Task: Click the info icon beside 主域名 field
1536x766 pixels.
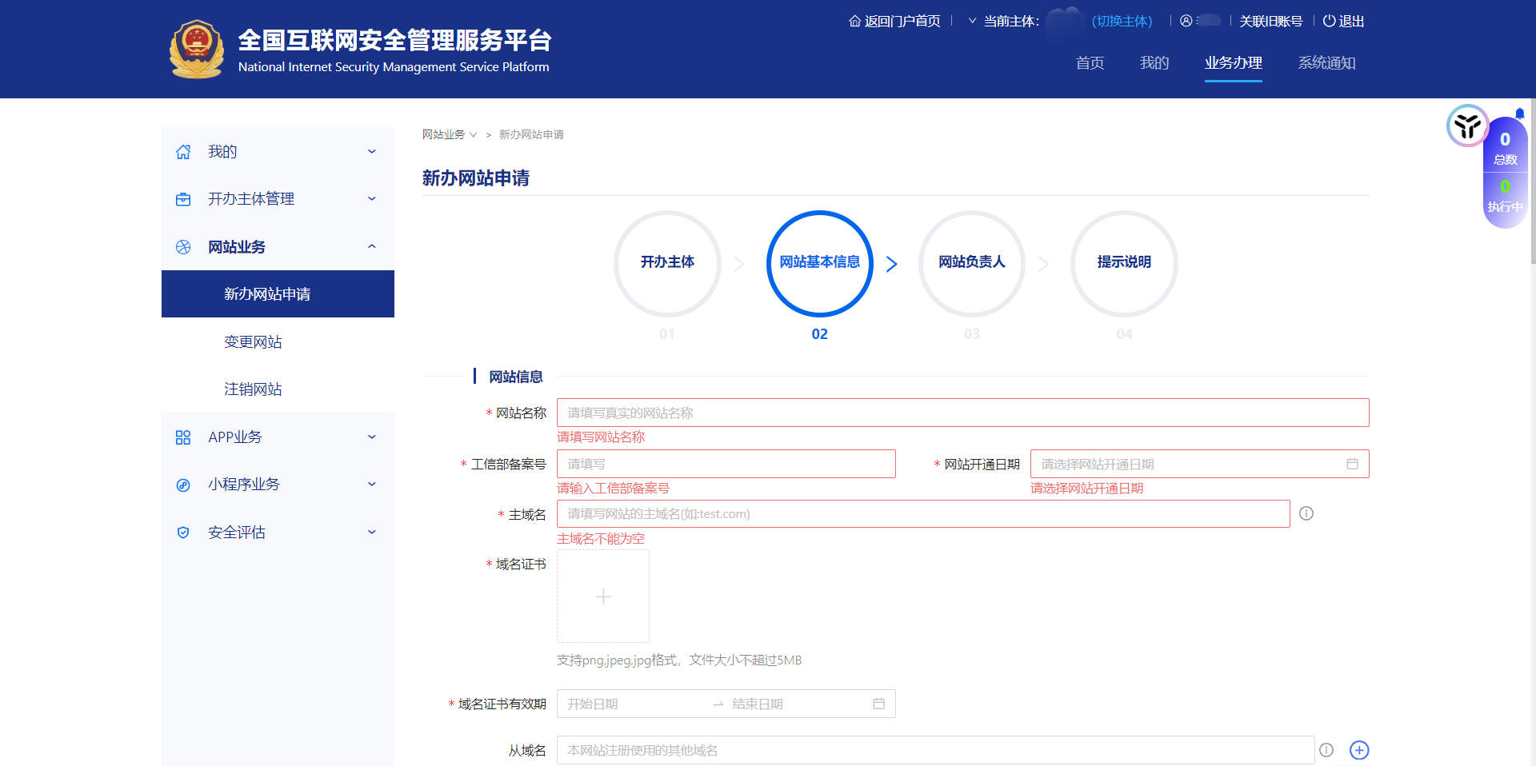Action: [x=1306, y=513]
